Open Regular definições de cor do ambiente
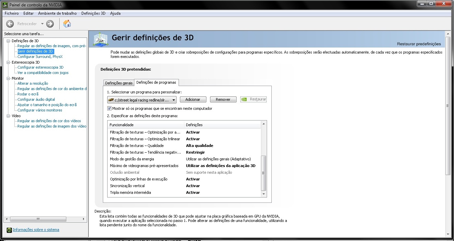Viewport: 454px width, 241px height. click(52, 89)
